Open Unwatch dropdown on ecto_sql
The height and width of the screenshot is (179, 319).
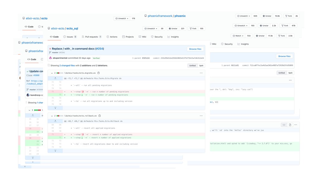[x=151, y=28]
